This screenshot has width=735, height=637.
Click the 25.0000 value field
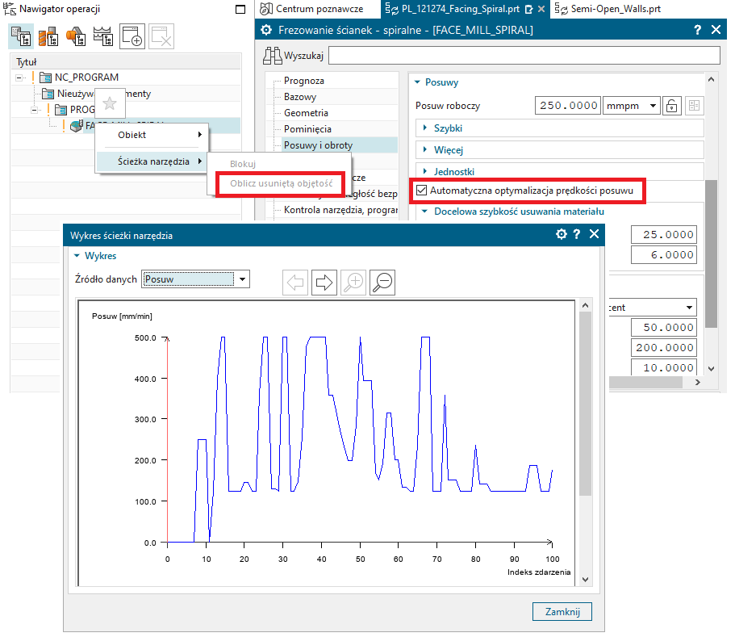[x=664, y=235]
